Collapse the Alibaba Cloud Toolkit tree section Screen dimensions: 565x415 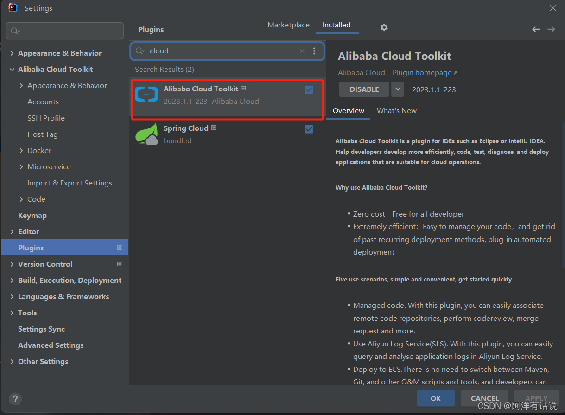(x=12, y=69)
